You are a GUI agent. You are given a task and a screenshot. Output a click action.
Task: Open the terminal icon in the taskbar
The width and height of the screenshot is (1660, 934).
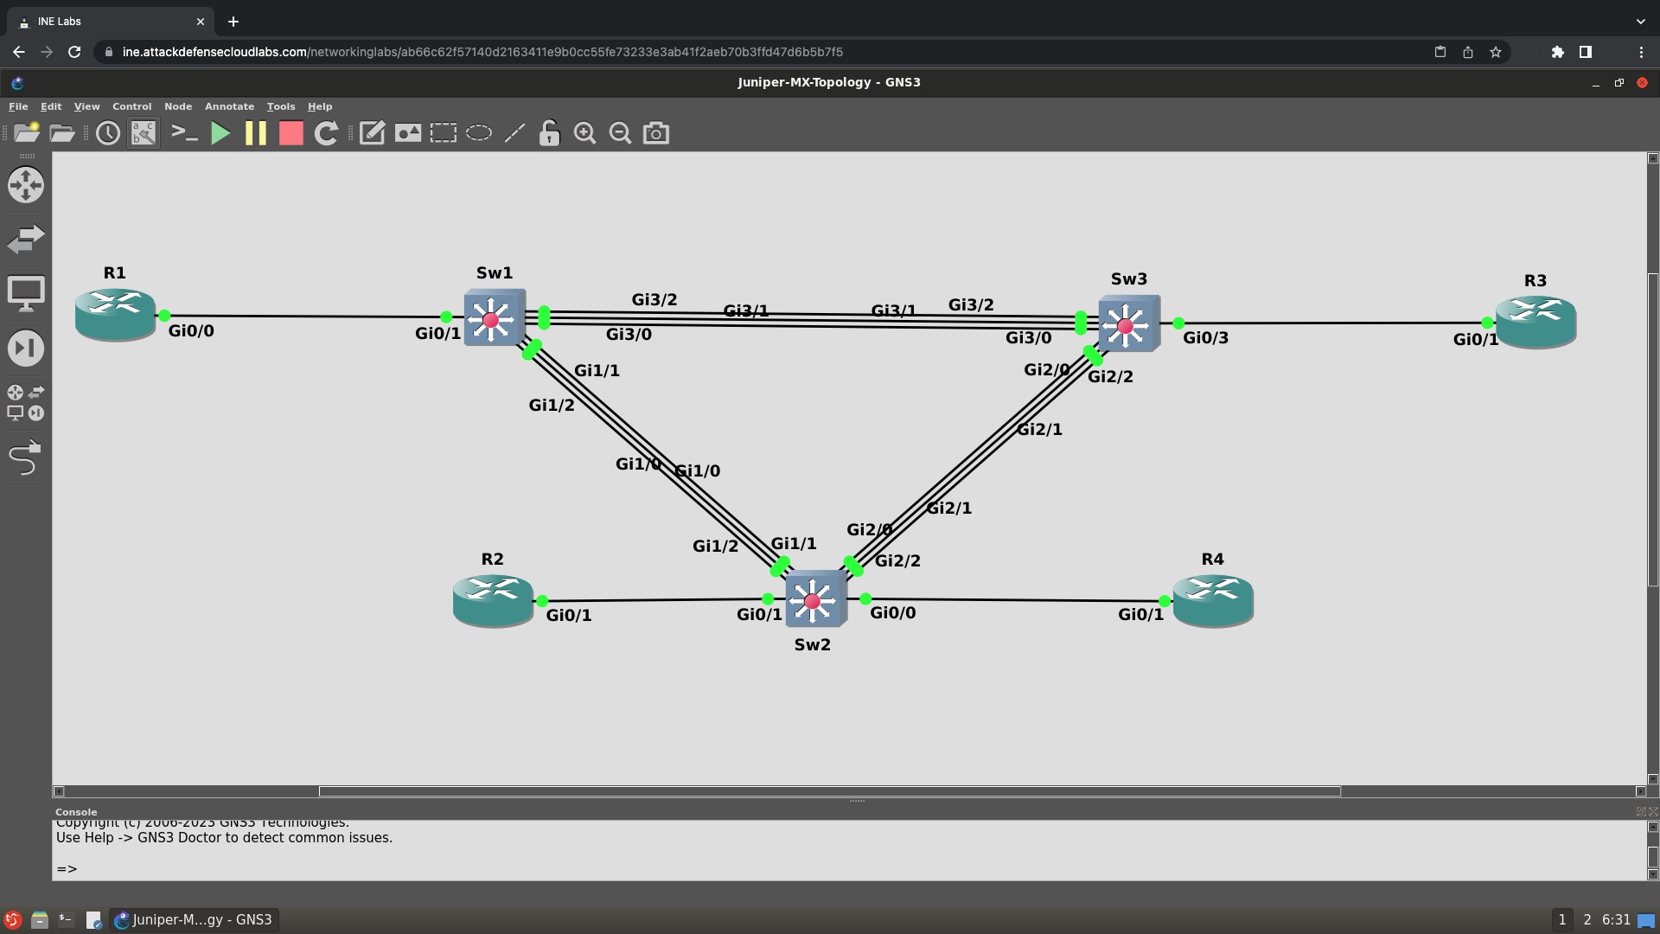pos(66,920)
